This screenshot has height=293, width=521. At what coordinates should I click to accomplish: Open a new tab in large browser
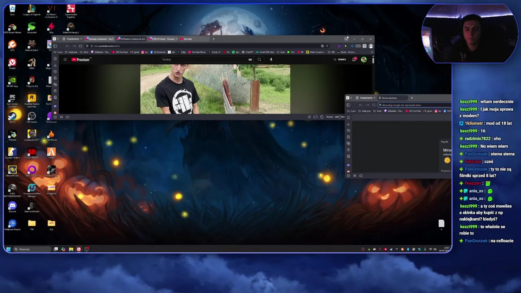click(x=214, y=39)
